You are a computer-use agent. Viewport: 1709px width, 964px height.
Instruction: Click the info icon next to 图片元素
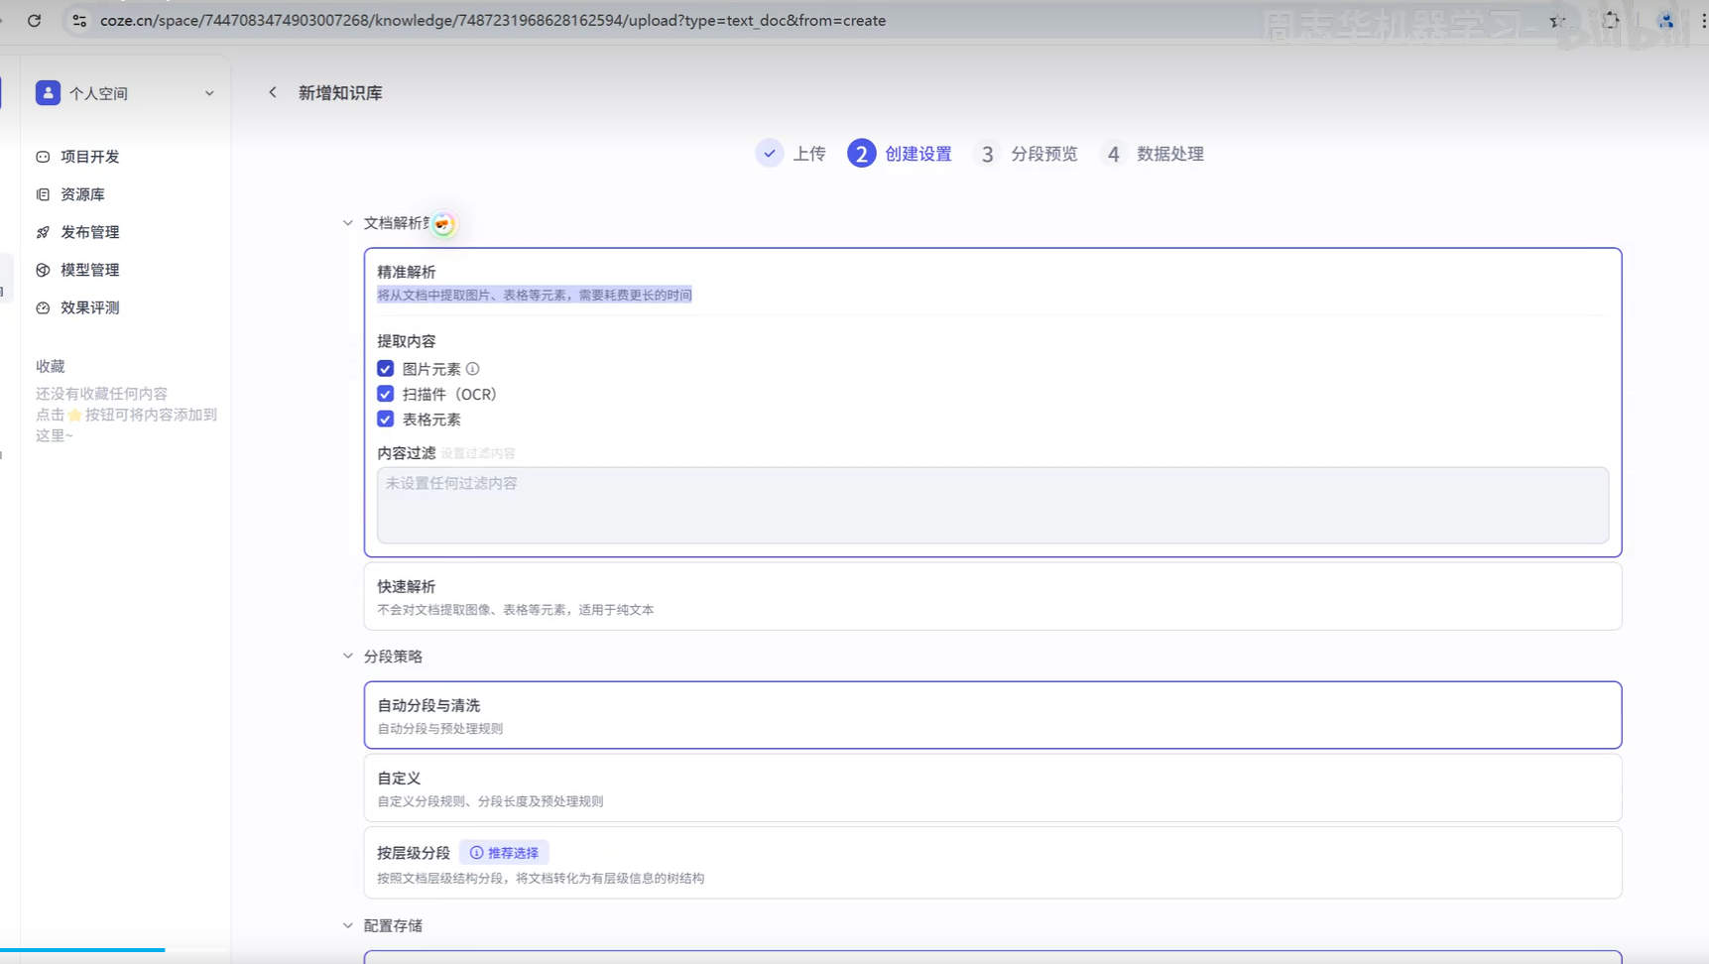[x=473, y=368]
